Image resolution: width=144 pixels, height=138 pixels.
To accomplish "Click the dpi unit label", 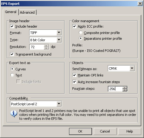I will click(x=53, y=47).
